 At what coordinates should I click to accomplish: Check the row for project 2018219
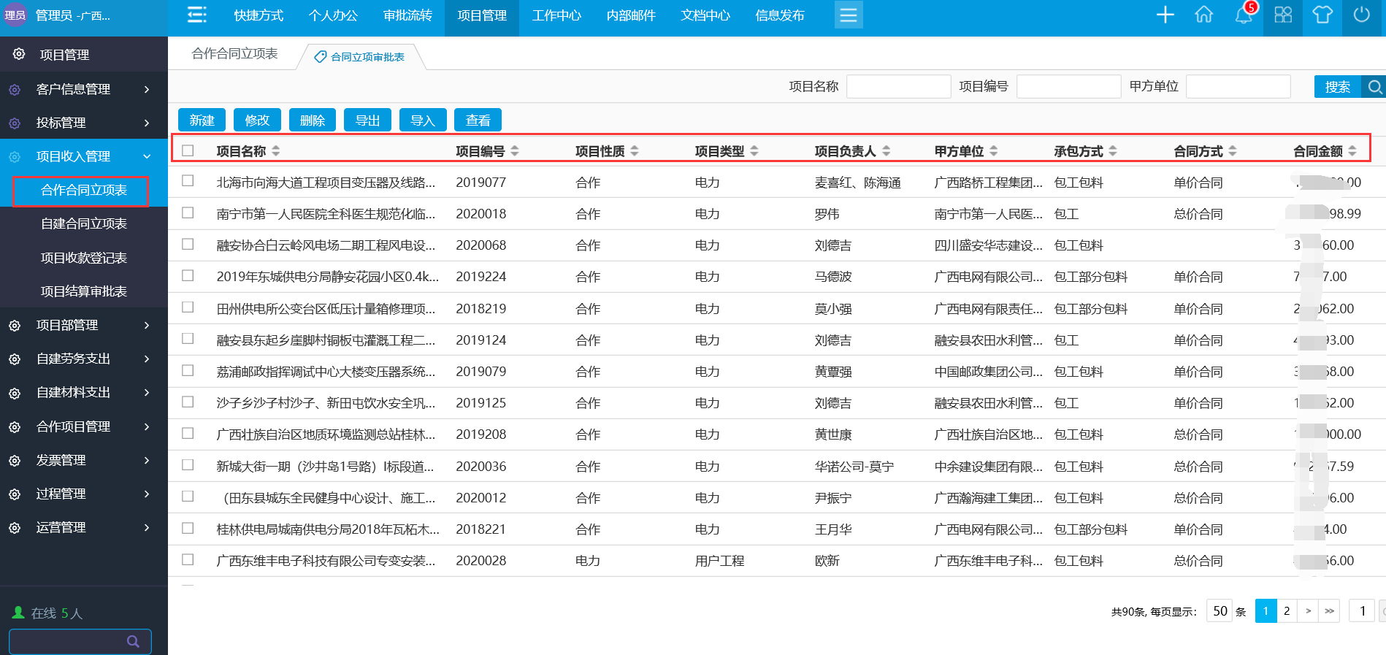pos(188,307)
